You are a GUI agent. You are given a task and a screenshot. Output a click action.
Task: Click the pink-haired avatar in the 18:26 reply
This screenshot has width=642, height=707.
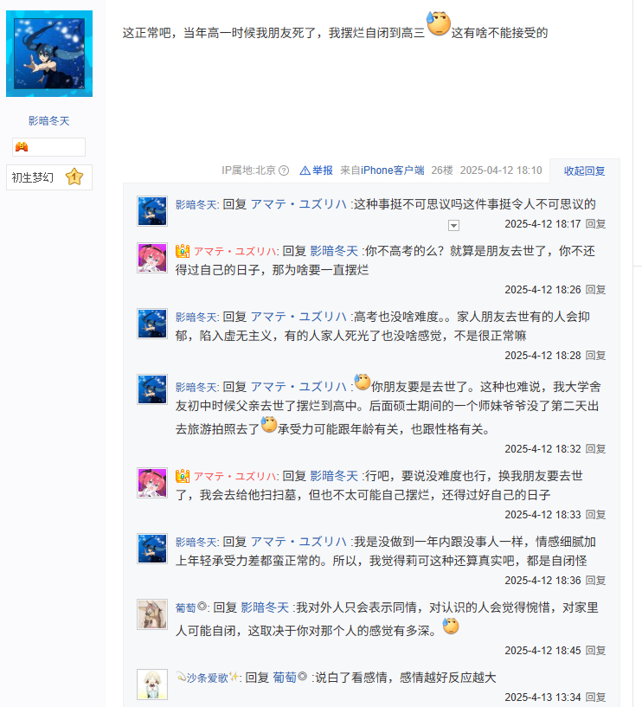(x=152, y=258)
